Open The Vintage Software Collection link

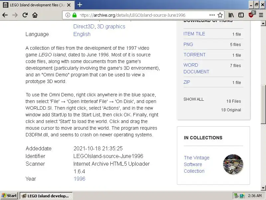(x=197, y=164)
